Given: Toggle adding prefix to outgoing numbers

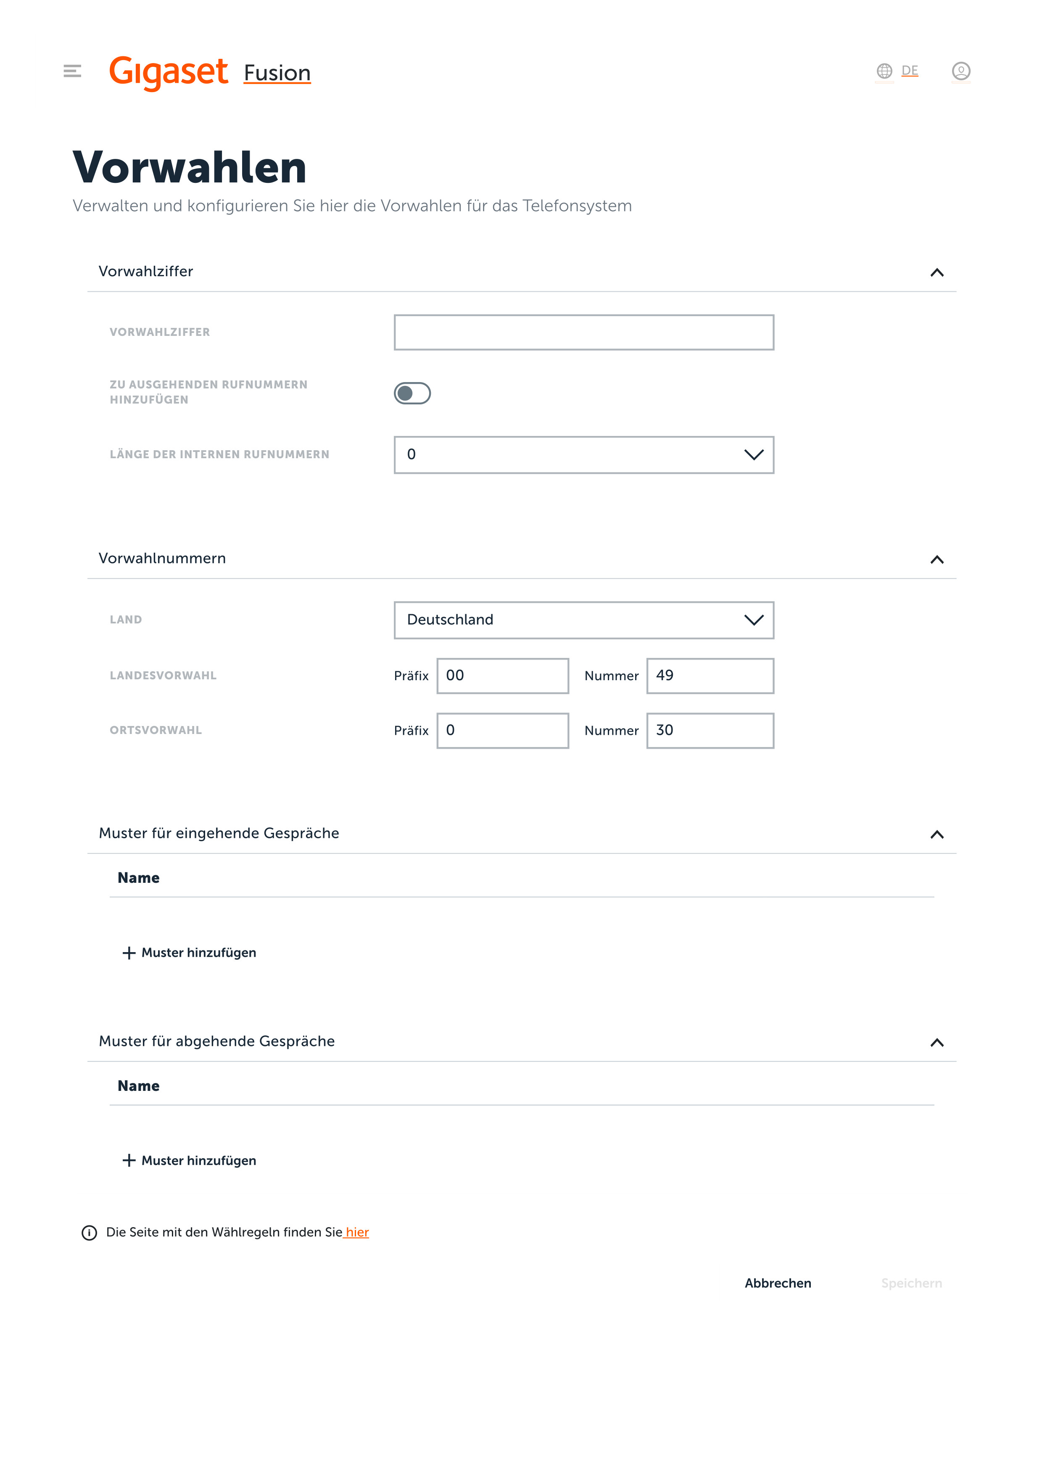Looking at the screenshot, I should pyautogui.click(x=412, y=393).
